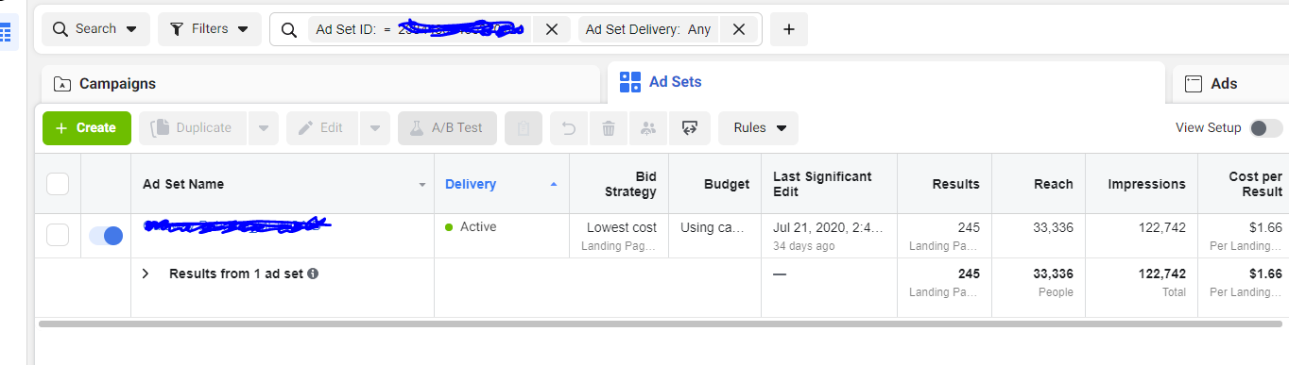The height and width of the screenshot is (365, 1289).
Task: Tick the ad set row checkbox
Action: tap(58, 236)
